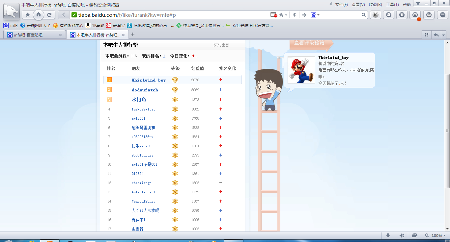Open the 腾讯微博 bookmark
Screen dimensions: 450x242
[151, 25]
